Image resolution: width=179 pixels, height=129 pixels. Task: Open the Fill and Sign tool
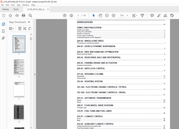tap(165, 16)
